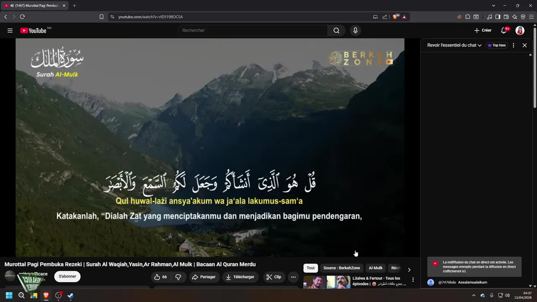
Task: Expand the 'Revoir l'essentiel du chat' dropdown
Action: coord(454,45)
